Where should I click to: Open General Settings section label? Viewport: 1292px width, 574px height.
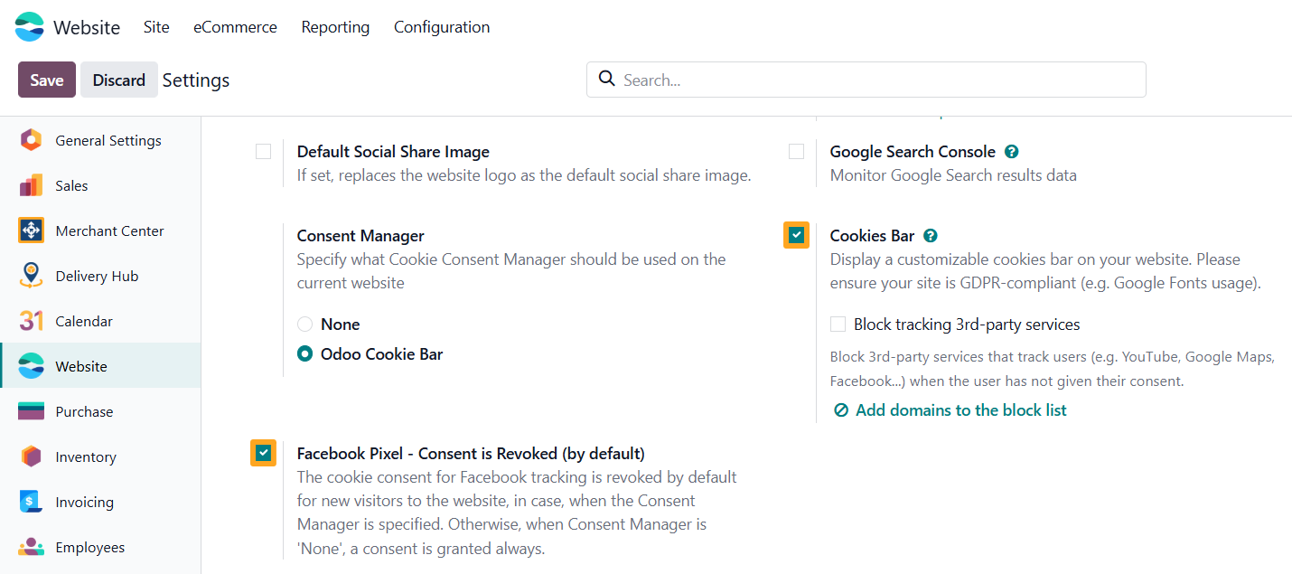click(x=108, y=140)
